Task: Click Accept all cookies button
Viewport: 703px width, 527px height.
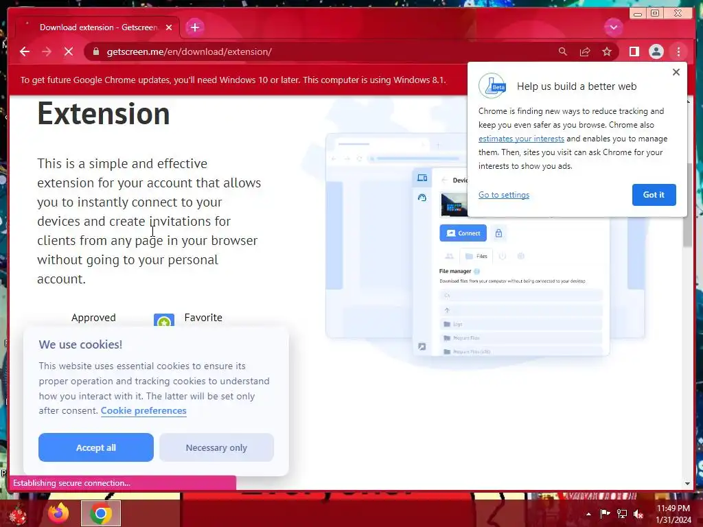Action: [96, 447]
